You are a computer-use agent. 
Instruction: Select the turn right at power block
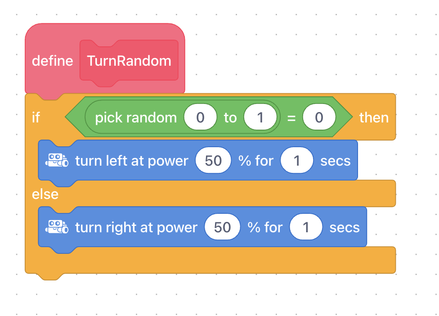point(136,227)
